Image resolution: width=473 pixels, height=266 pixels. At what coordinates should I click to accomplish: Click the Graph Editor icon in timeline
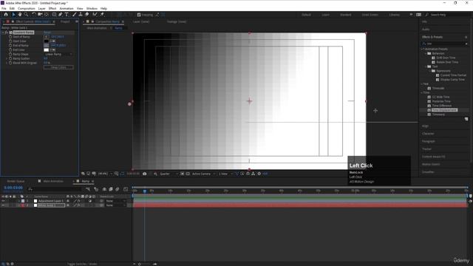[126, 189]
